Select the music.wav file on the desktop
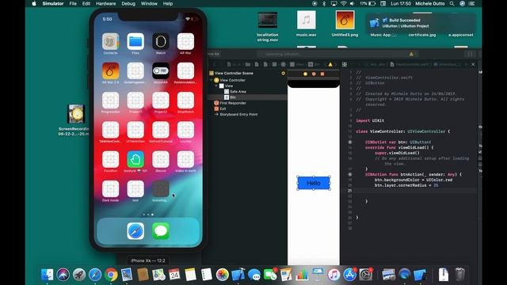The image size is (507, 285). point(307,24)
